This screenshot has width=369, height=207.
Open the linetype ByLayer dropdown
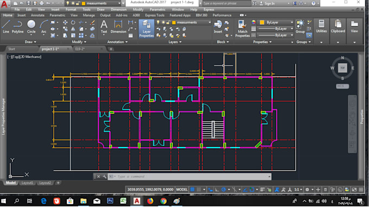coord(292,35)
